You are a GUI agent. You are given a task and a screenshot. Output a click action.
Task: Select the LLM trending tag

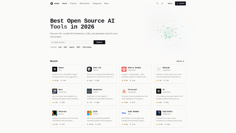point(60,47)
